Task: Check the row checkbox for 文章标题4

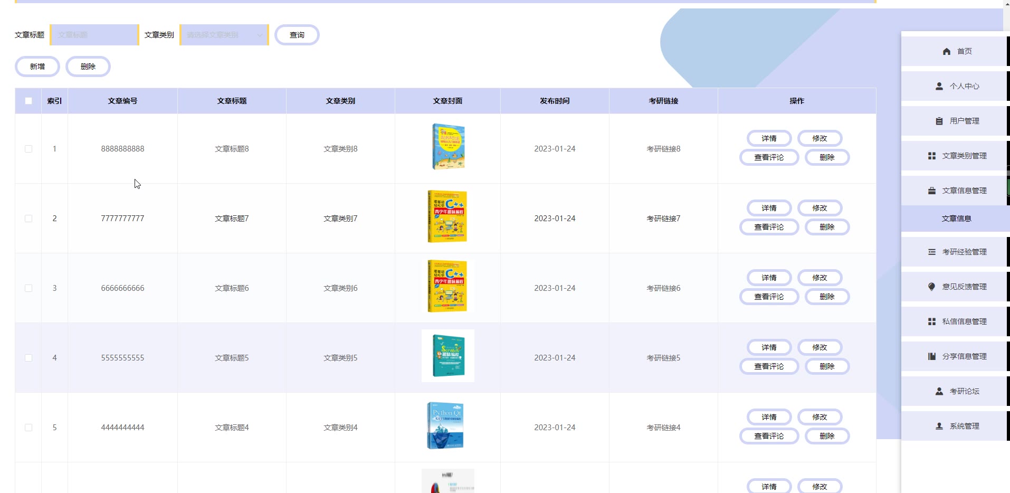Action: pos(28,428)
